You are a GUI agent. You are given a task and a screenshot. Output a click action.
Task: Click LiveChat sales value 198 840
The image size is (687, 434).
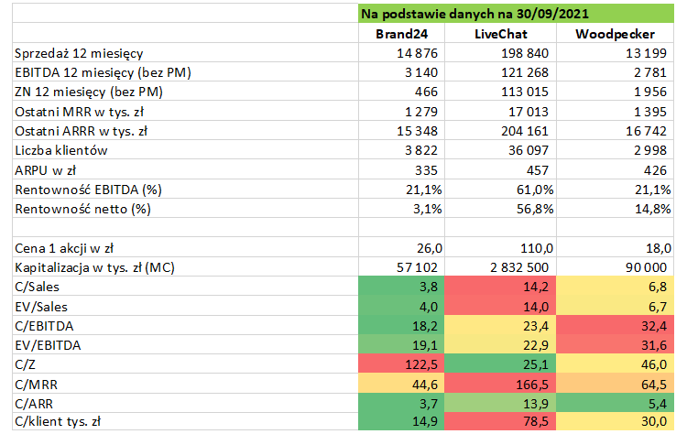[525, 53]
